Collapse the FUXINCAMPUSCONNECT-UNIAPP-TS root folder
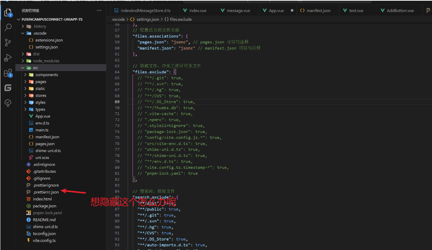Screen dimensions: 432x250 [19, 19]
